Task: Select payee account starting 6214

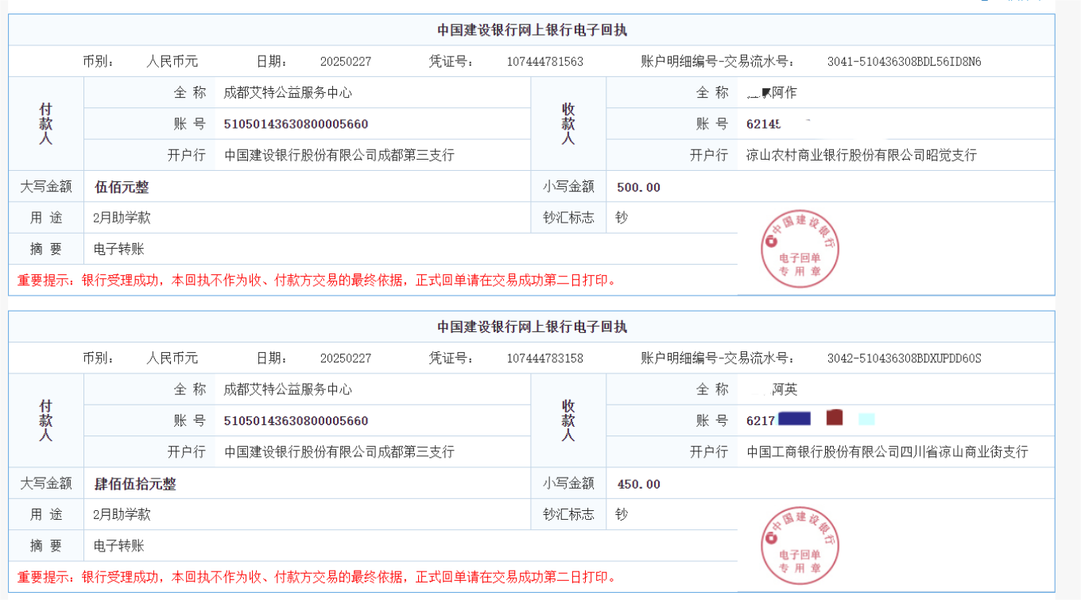Action: point(765,124)
